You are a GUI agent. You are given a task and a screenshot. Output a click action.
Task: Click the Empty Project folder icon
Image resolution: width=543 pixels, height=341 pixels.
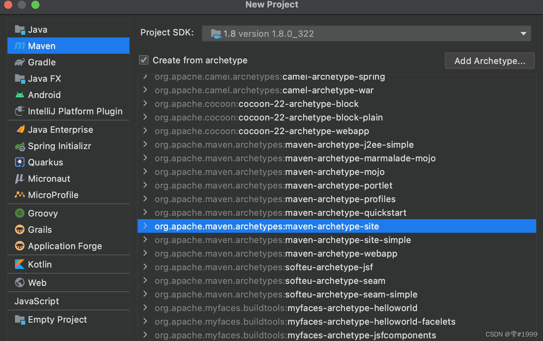(x=20, y=320)
